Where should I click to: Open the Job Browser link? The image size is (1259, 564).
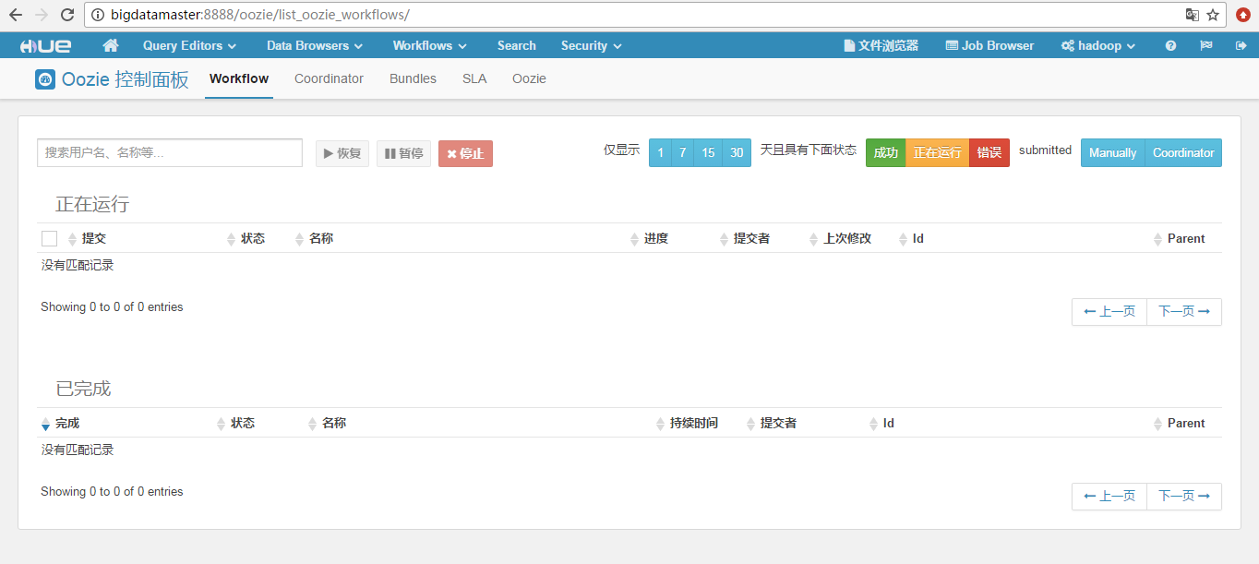[x=989, y=45]
